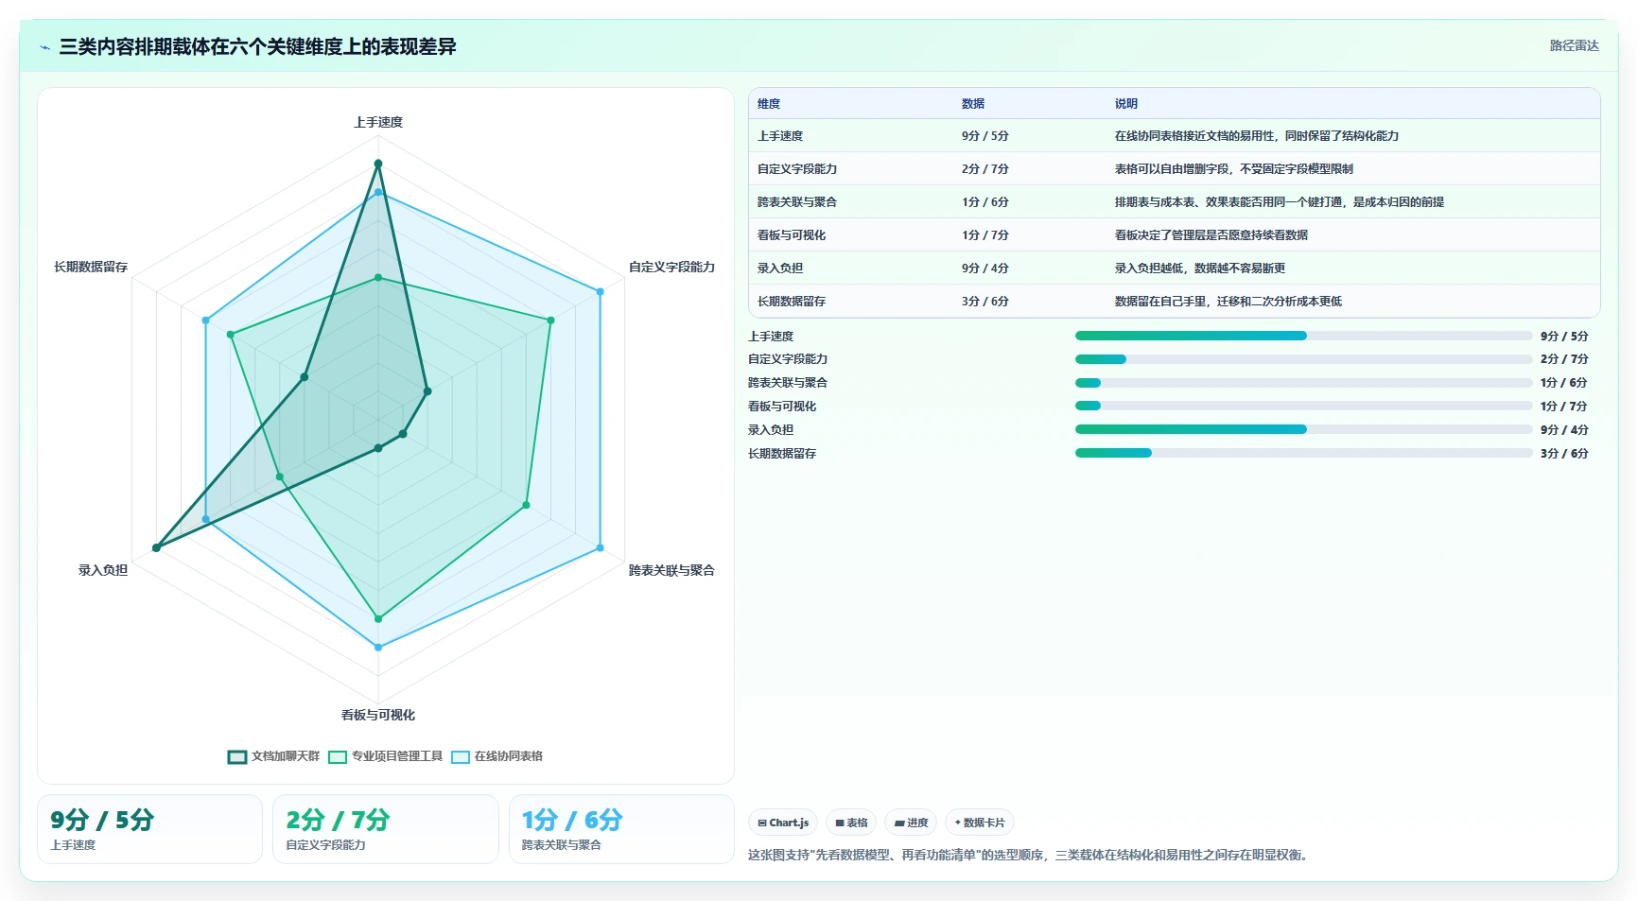This screenshot has height=901, width=1638.
Task: Toggle the 在线协同表格 legend series
Action: [497, 756]
